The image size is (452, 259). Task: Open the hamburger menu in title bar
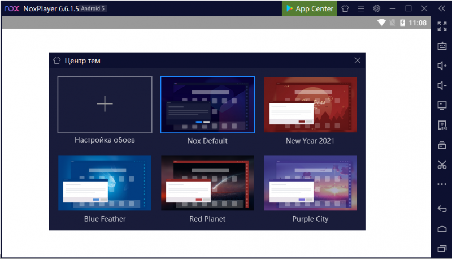(x=361, y=8)
